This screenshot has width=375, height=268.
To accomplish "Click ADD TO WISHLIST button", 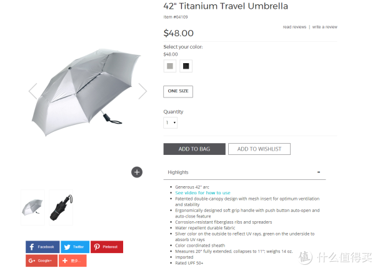I will (x=259, y=149).
